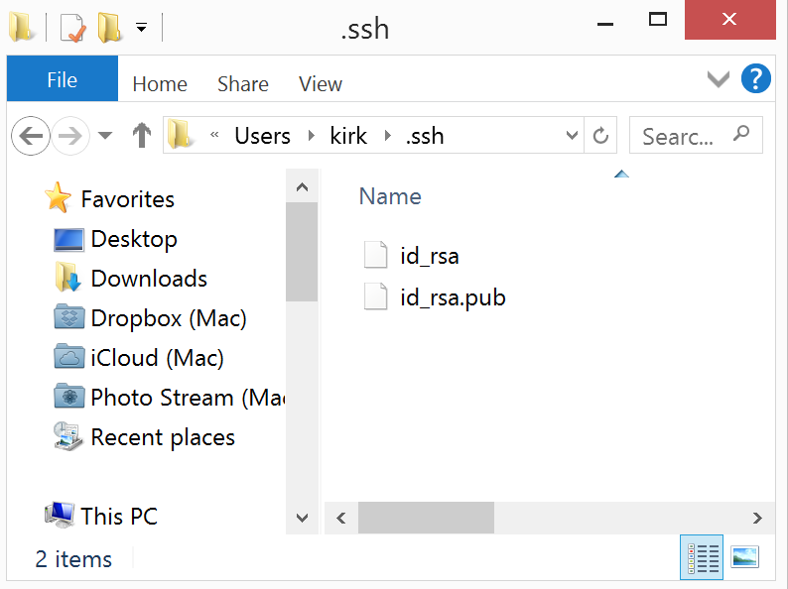
Task: Click horizontal scrollbar right arrow
Action: [757, 518]
